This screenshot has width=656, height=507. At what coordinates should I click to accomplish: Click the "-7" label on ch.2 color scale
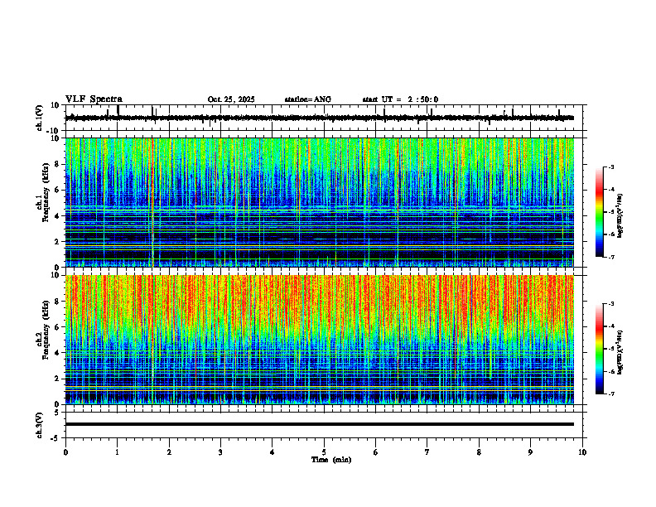pos(611,394)
